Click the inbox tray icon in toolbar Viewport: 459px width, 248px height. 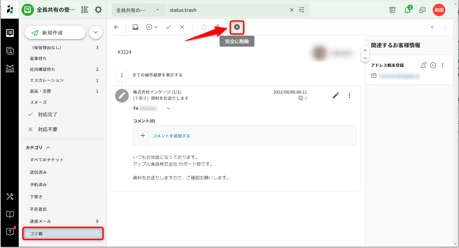coord(135,27)
